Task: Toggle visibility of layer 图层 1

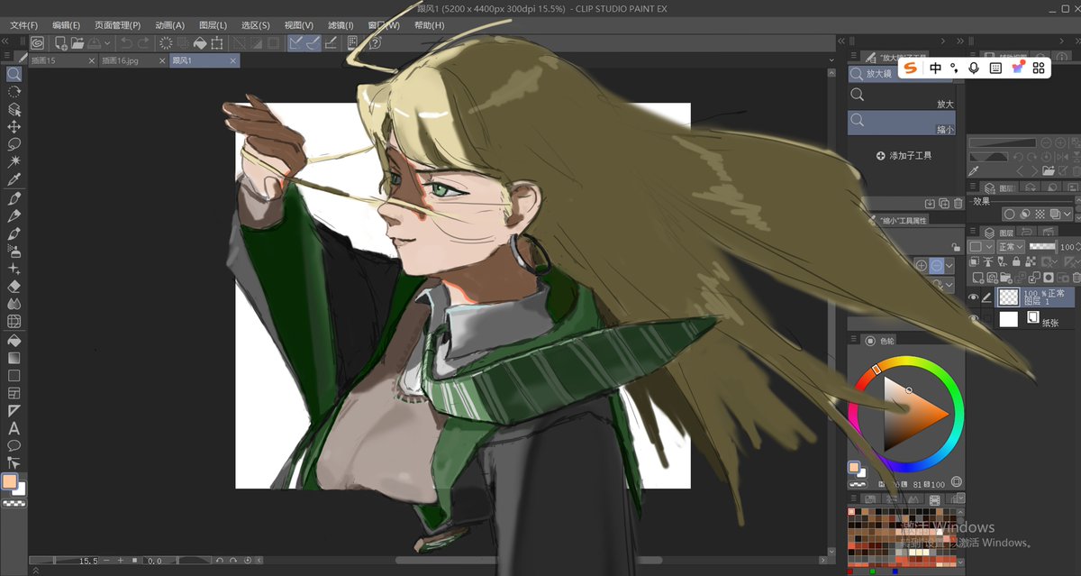Action: 973,298
